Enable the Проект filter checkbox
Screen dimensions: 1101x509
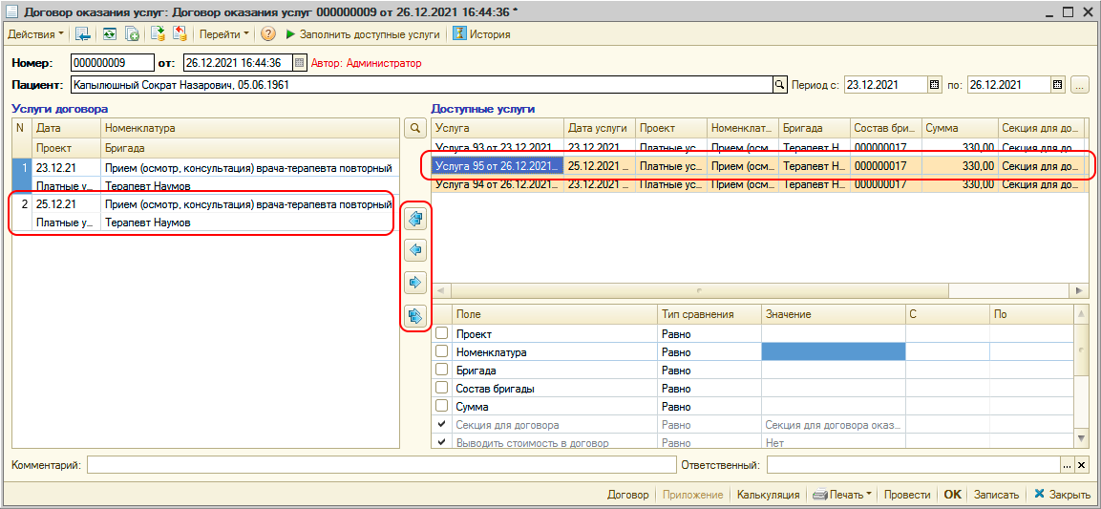click(441, 334)
